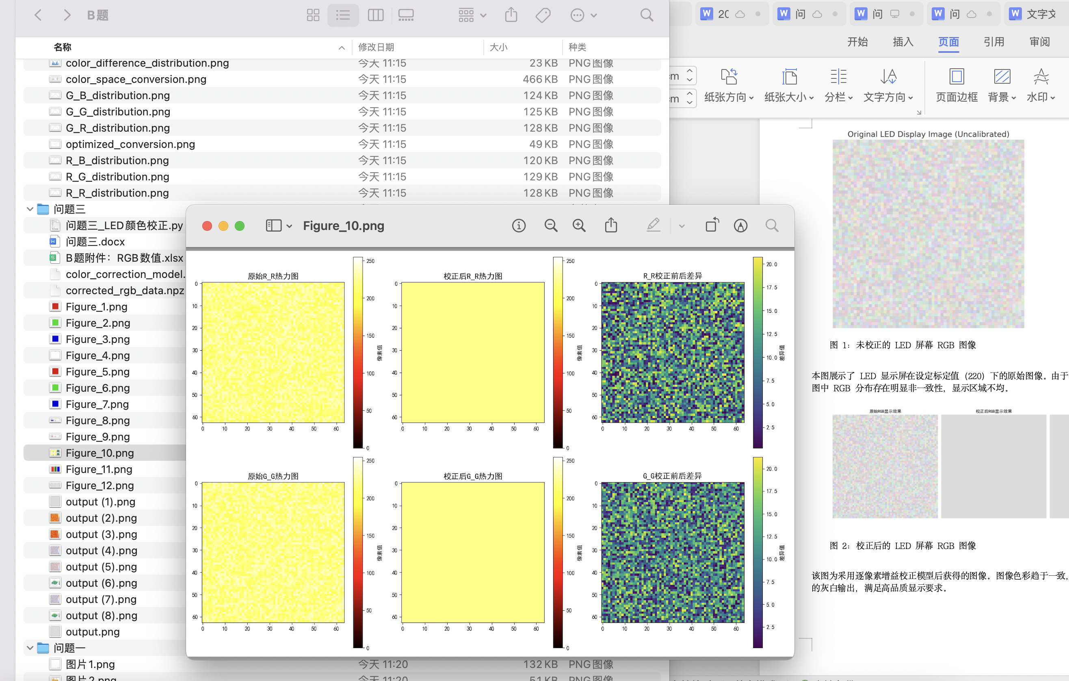Switch to the 引用 ribbon tab

point(993,42)
